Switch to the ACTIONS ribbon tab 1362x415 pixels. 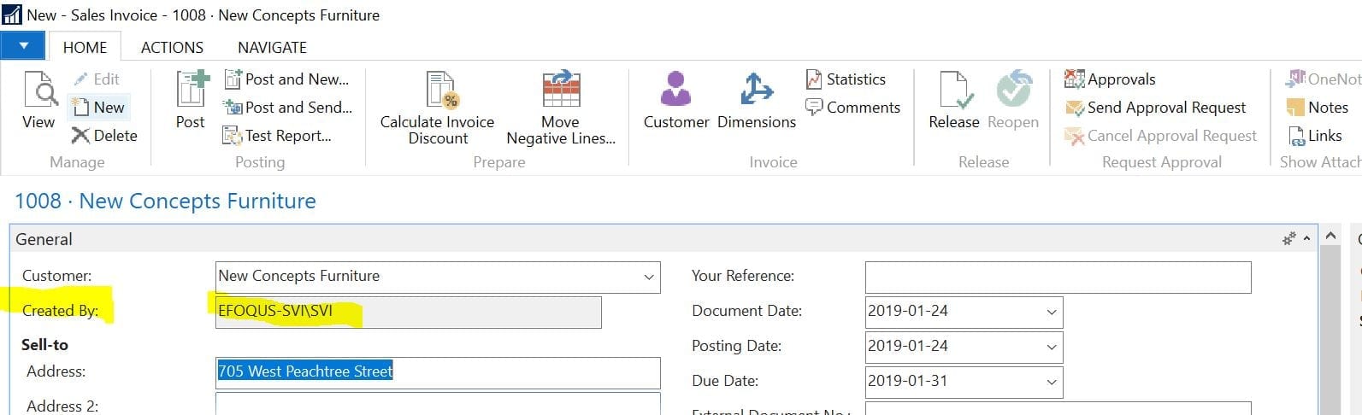(x=172, y=48)
